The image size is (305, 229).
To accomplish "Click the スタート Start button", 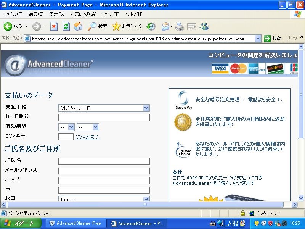I will tap(21, 223).
